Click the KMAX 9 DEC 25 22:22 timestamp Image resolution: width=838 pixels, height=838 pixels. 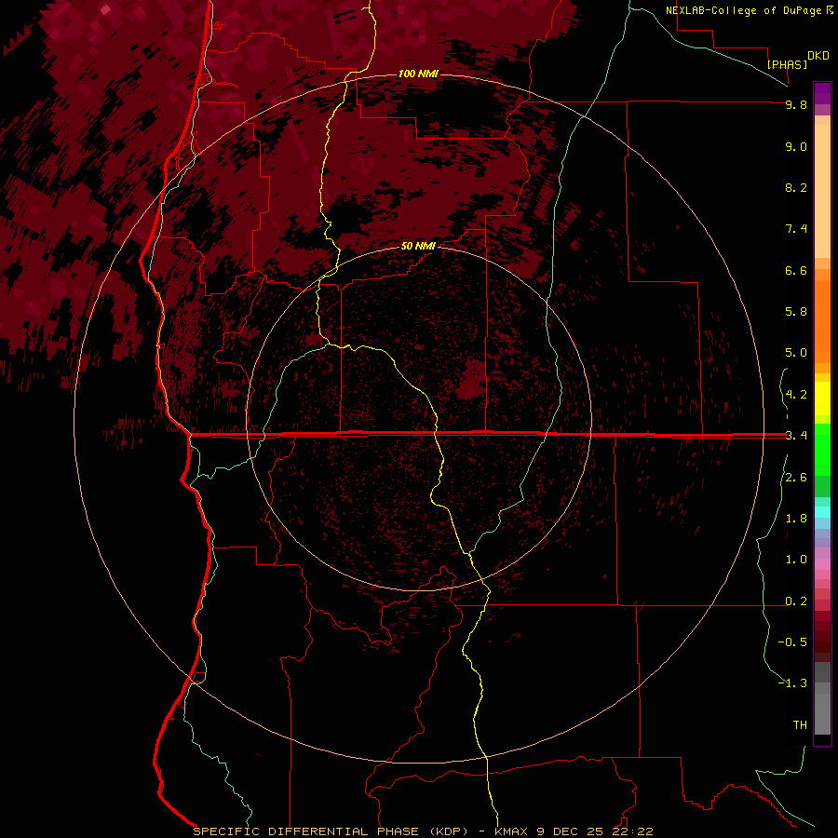pyautogui.click(x=574, y=831)
